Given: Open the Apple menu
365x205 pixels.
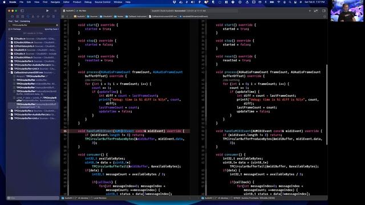Looking at the screenshot, I should click(x=4, y=2).
